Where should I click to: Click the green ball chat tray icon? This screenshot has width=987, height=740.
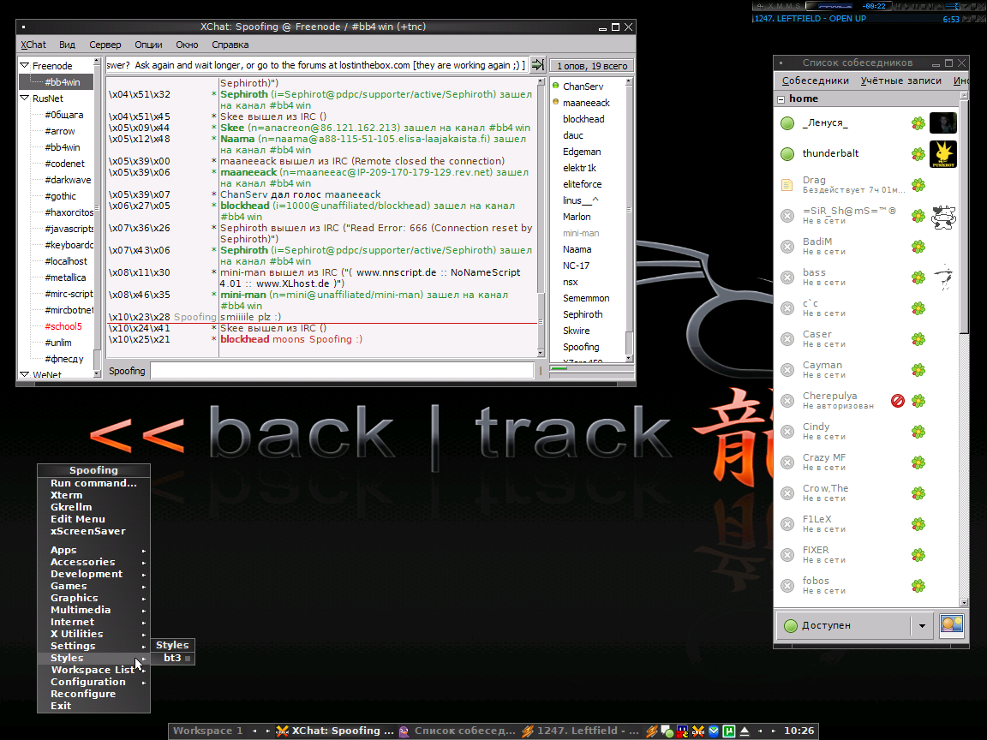click(x=667, y=731)
